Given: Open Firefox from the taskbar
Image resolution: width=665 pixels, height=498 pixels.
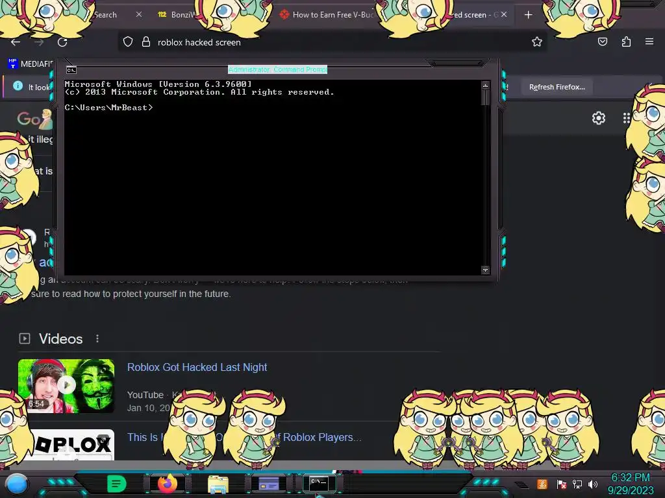Looking at the screenshot, I should 167,483.
